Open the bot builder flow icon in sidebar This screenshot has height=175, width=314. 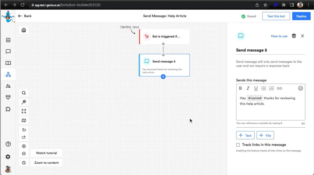point(8,74)
